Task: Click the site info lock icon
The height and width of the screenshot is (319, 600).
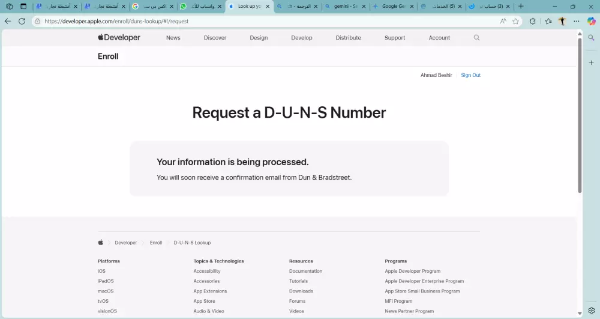Action: [37, 22]
